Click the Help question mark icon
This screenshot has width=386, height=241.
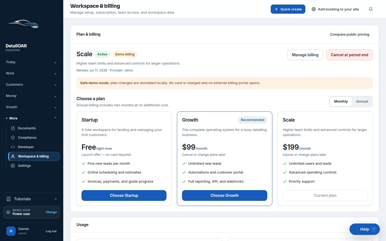coord(374,229)
